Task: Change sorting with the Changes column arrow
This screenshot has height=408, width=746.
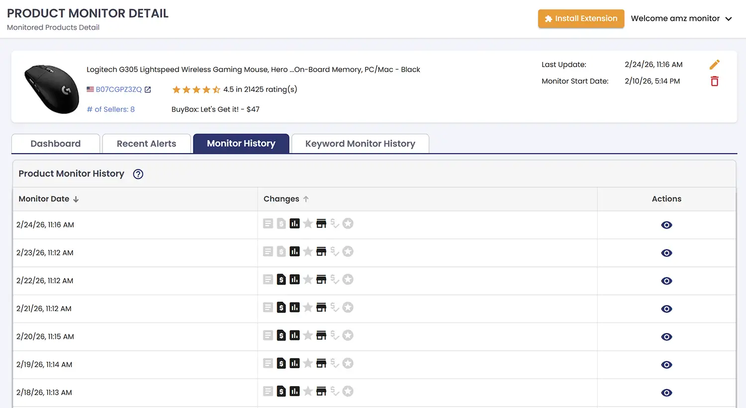Action: point(305,198)
